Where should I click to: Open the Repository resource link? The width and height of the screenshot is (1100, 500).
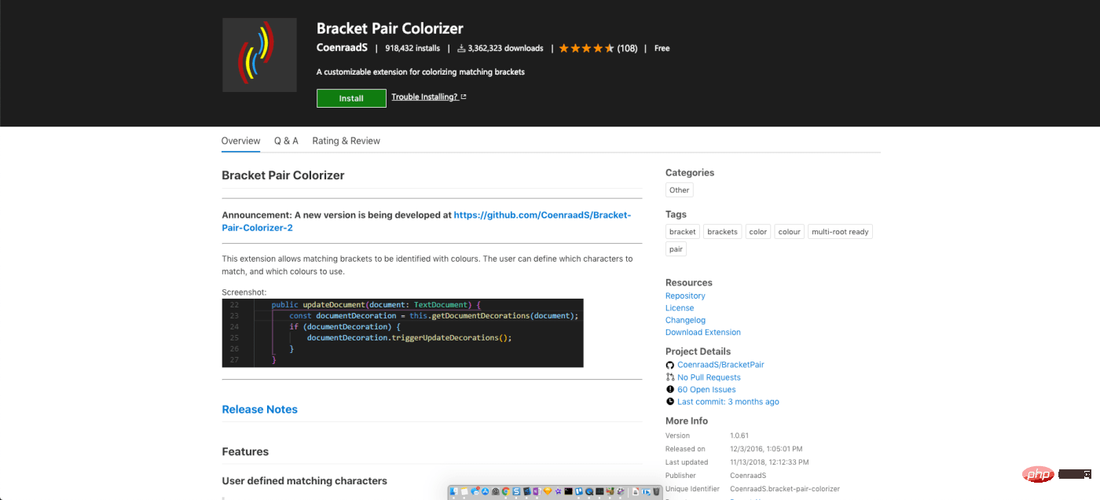point(685,296)
